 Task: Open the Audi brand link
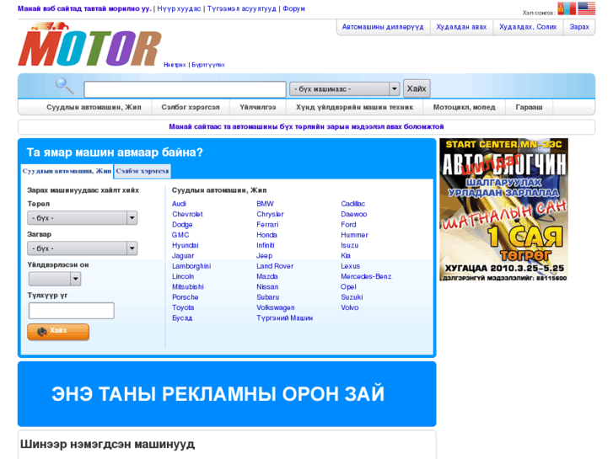179,204
